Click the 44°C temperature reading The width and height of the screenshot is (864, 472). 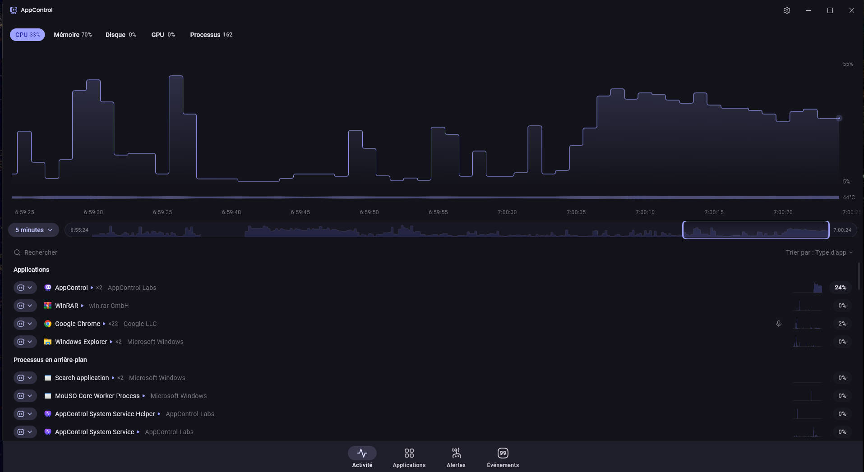[849, 197]
